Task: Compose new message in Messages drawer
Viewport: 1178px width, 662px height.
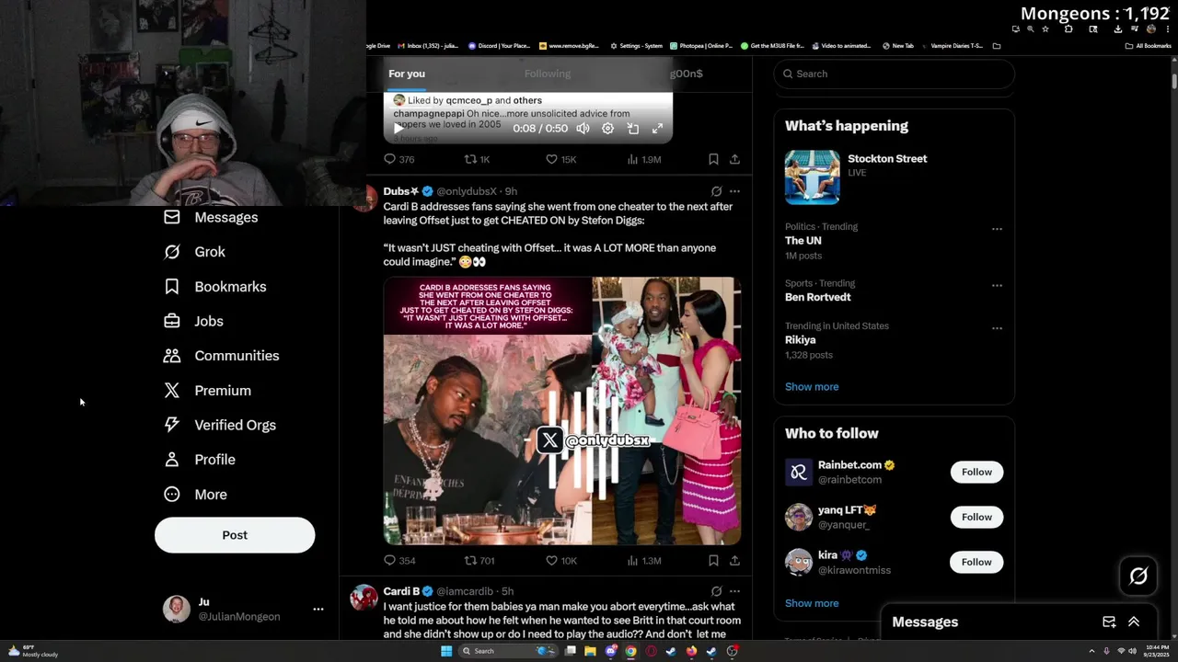Action: click(x=1109, y=622)
